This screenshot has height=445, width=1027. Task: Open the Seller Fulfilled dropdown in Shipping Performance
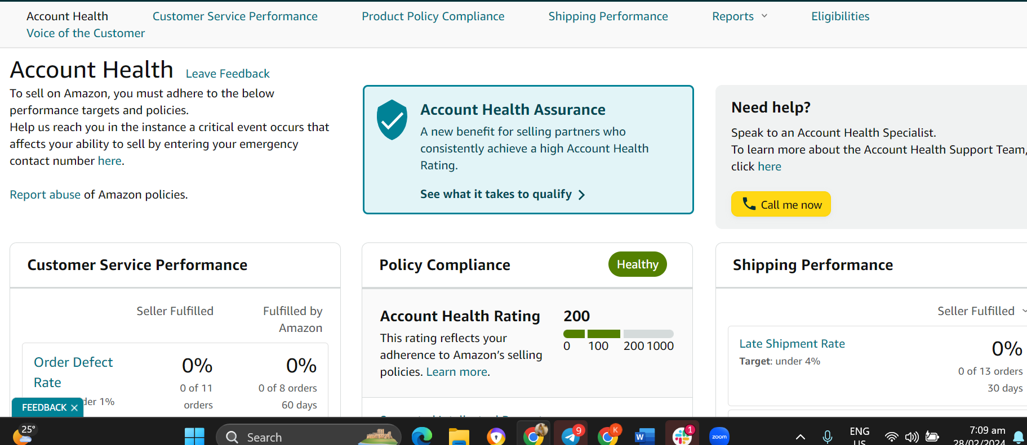[x=981, y=311]
